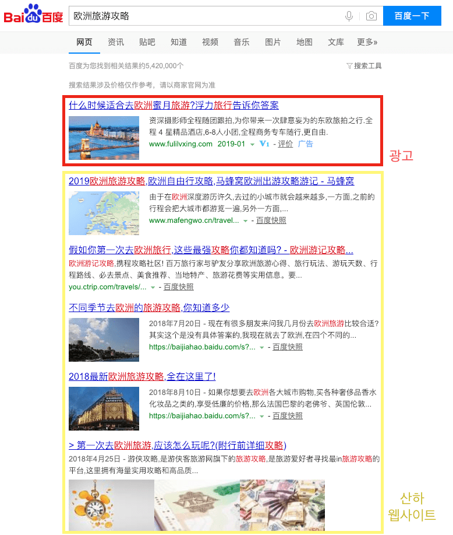Go to the 知道 tab
The width and height of the screenshot is (453, 535).
pos(179,43)
